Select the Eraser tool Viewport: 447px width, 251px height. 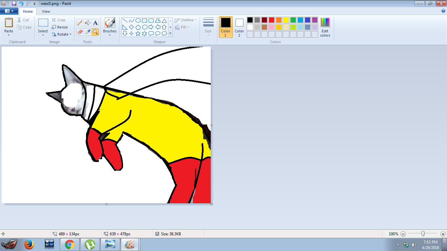pos(80,32)
